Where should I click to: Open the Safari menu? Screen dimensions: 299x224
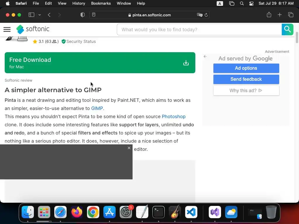tap(21, 3)
